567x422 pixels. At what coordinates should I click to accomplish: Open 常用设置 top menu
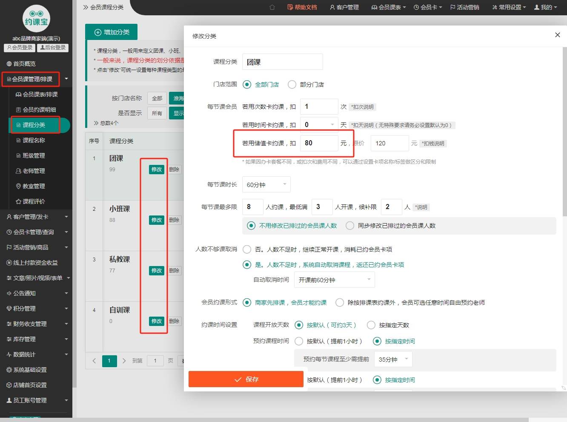[509, 7]
